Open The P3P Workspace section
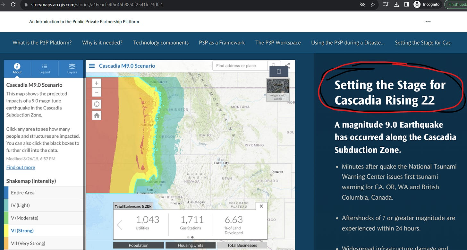The image size is (467, 250). (278, 42)
